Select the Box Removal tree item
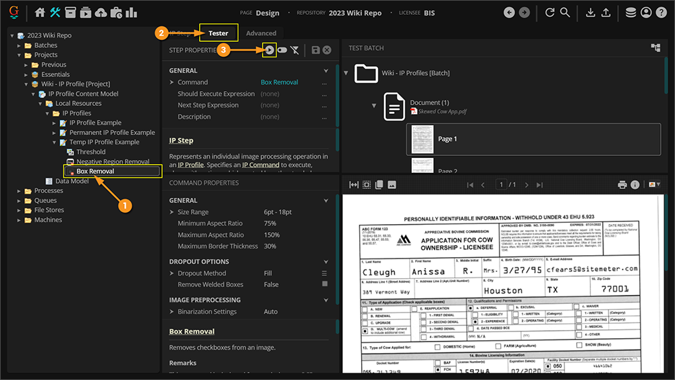The height and width of the screenshot is (380, 675). click(x=113, y=171)
